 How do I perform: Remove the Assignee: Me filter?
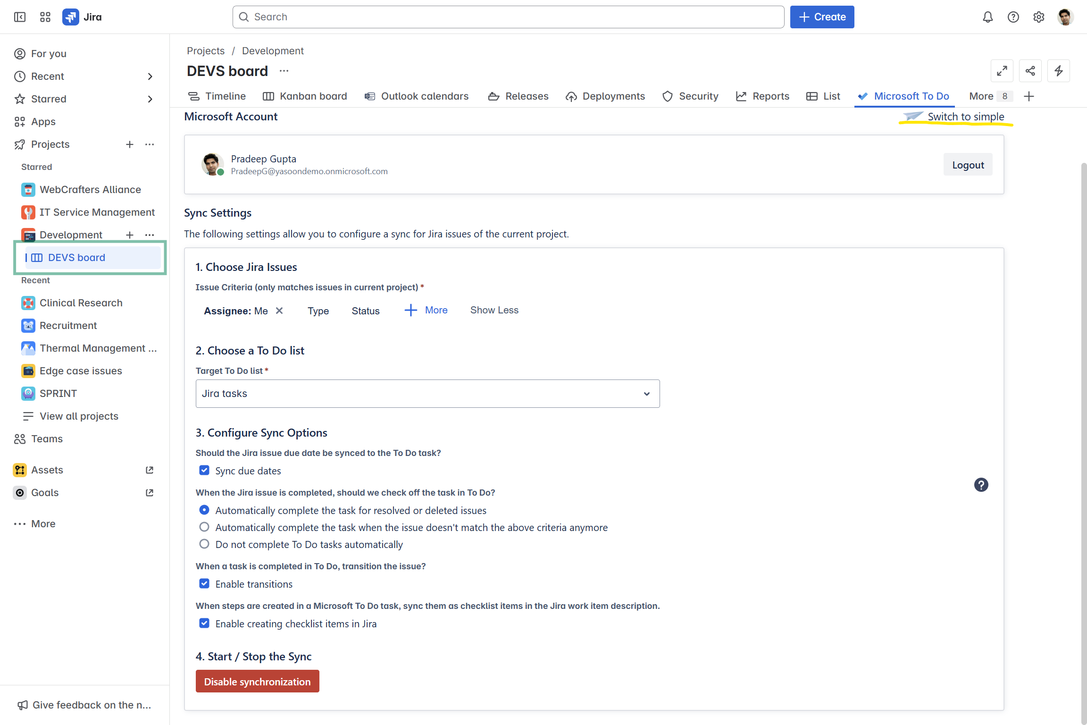coord(279,311)
